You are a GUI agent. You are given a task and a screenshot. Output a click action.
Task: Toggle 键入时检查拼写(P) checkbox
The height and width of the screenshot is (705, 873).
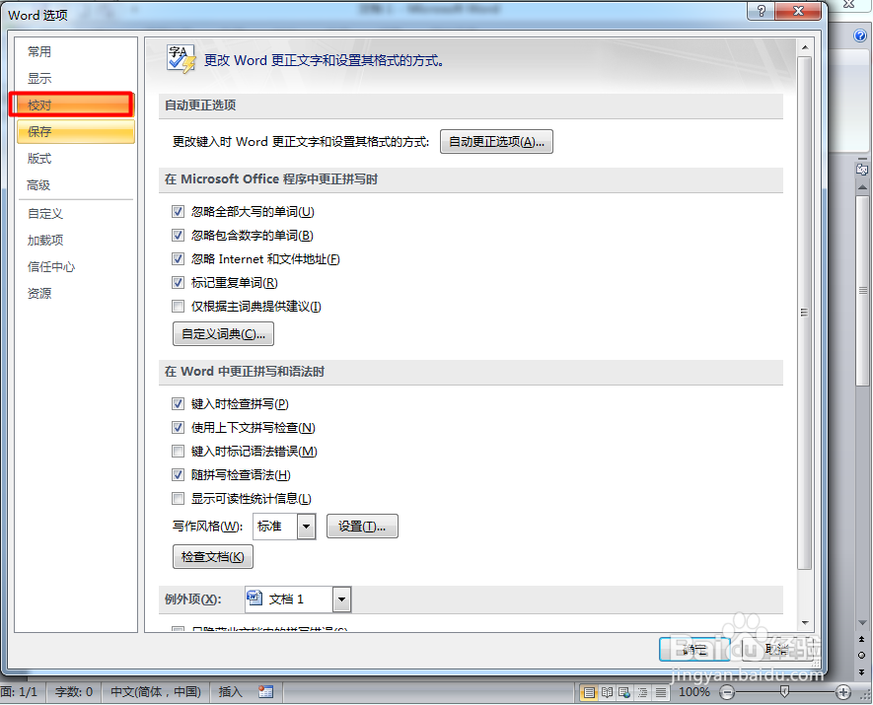pyautogui.click(x=179, y=404)
